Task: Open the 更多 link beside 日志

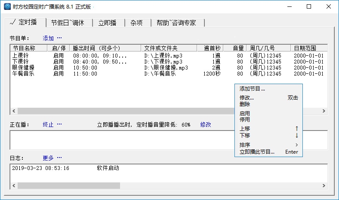Action: (x=48, y=158)
